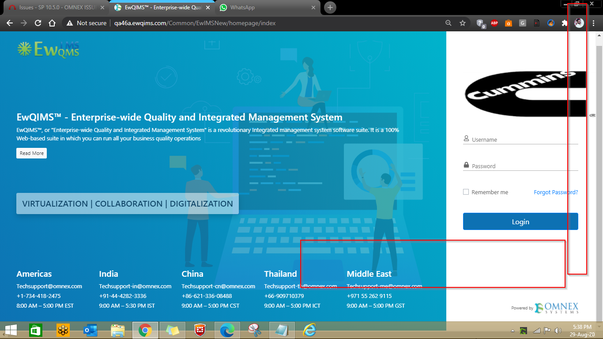Image resolution: width=603 pixels, height=339 pixels.
Task: Open the Windows Store taskbar icon
Action: coord(35,330)
